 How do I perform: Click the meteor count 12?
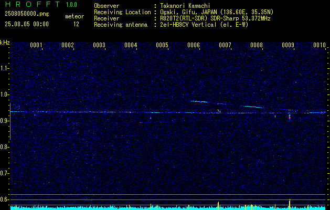pyautogui.click(x=76, y=24)
